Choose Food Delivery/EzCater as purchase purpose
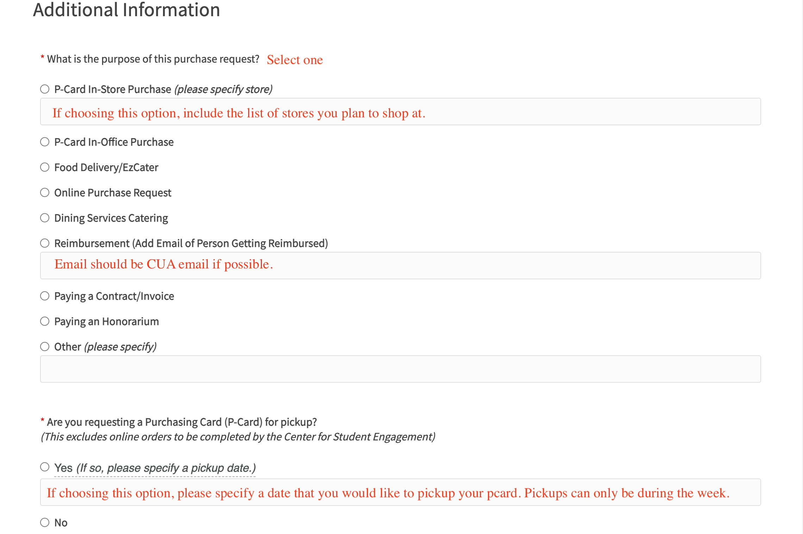The image size is (803, 534). (45, 167)
